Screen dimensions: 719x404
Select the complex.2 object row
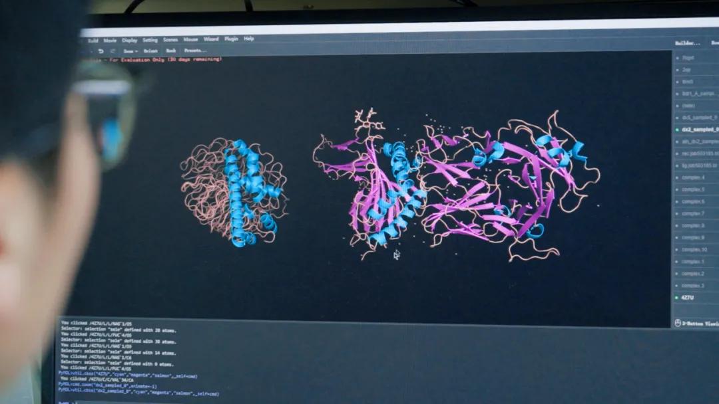coord(696,274)
